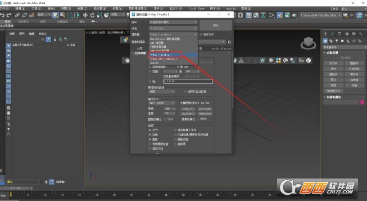
Task: Click the magenta object color swatch
Action: coord(362,102)
